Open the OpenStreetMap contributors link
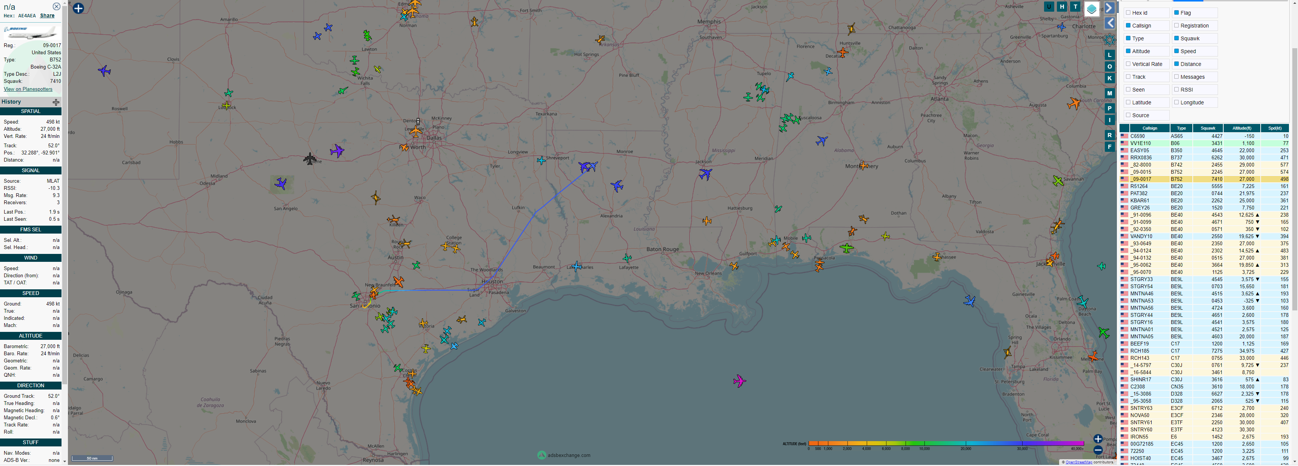This screenshot has width=1298, height=466. (x=1079, y=462)
